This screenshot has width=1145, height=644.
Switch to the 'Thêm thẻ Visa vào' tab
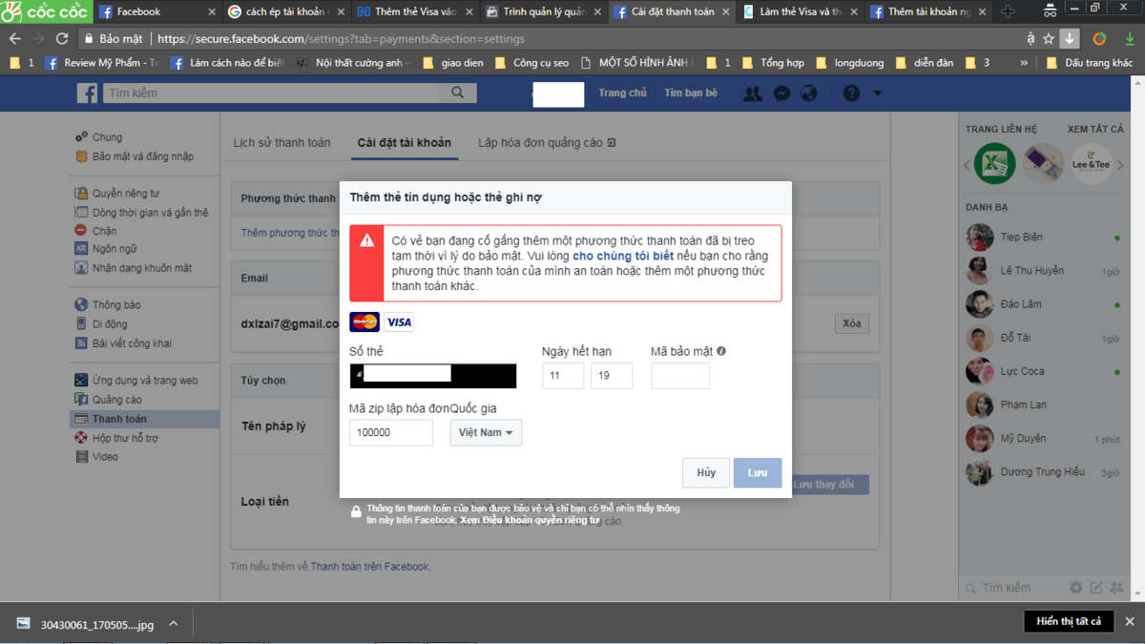tap(413, 11)
